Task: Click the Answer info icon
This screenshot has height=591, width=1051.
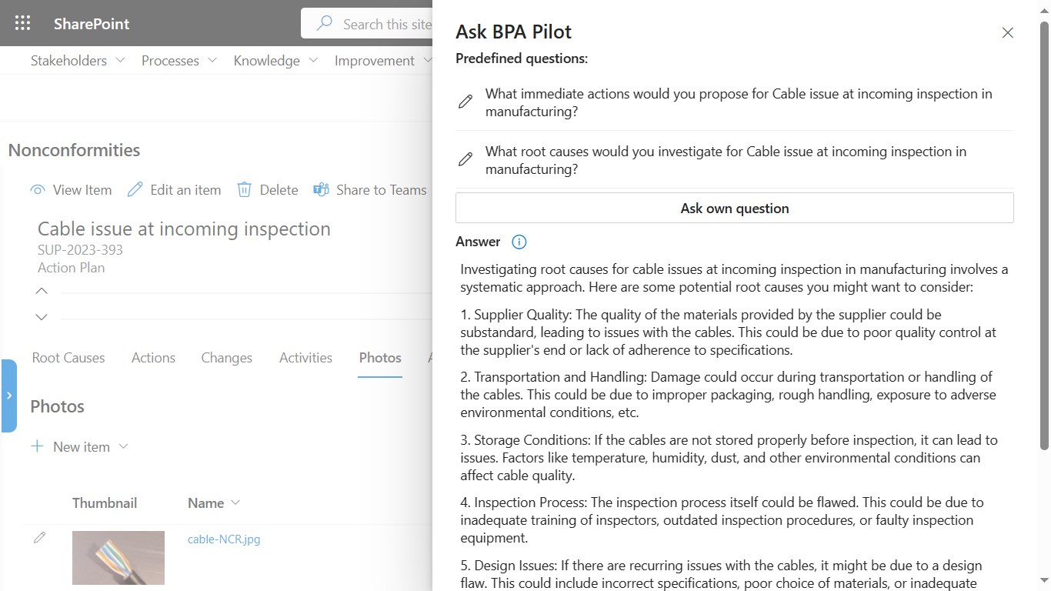Action: [519, 242]
